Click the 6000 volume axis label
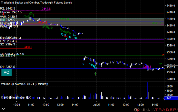 pyautogui.click(x=169, y=86)
